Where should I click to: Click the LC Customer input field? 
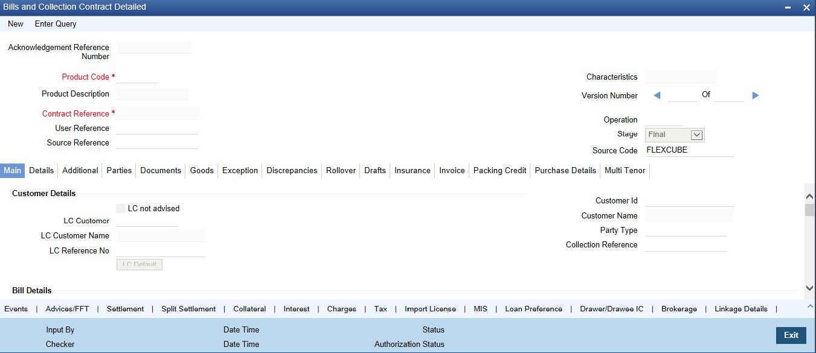[147, 220]
